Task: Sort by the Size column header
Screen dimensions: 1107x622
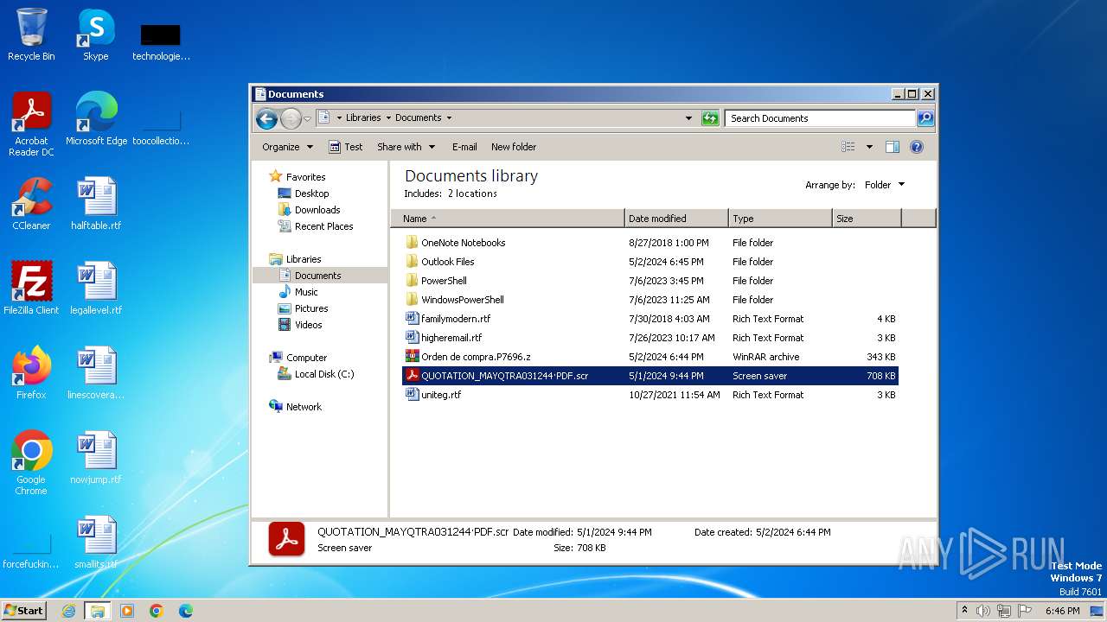Action: pyautogui.click(x=867, y=219)
